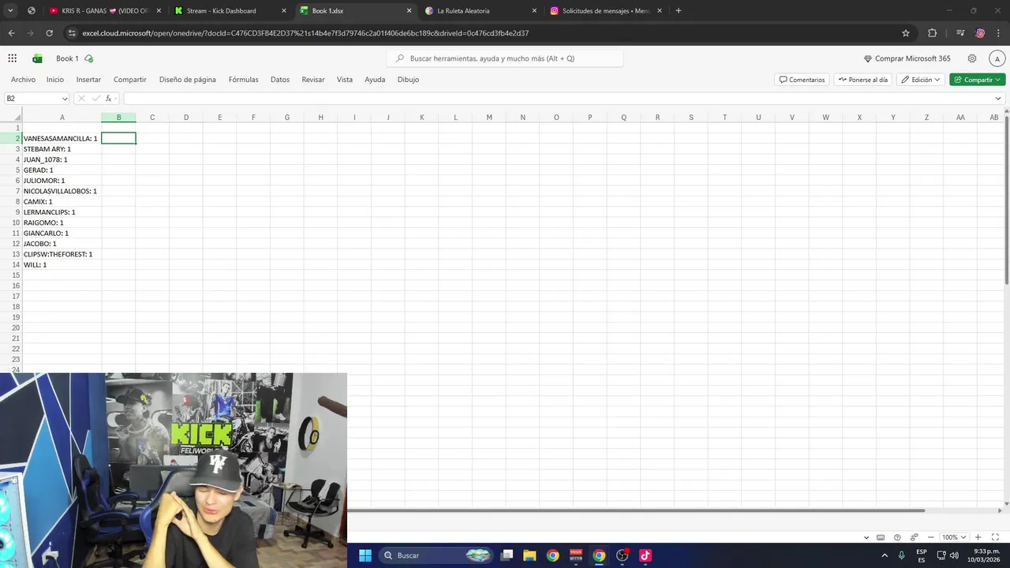Open Vista ribbon tab
The height and width of the screenshot is (568, 1010).
click(345, 80)
